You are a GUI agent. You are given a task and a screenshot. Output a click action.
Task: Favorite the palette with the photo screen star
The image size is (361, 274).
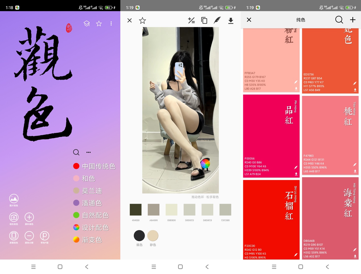click(x=142, y=20)
